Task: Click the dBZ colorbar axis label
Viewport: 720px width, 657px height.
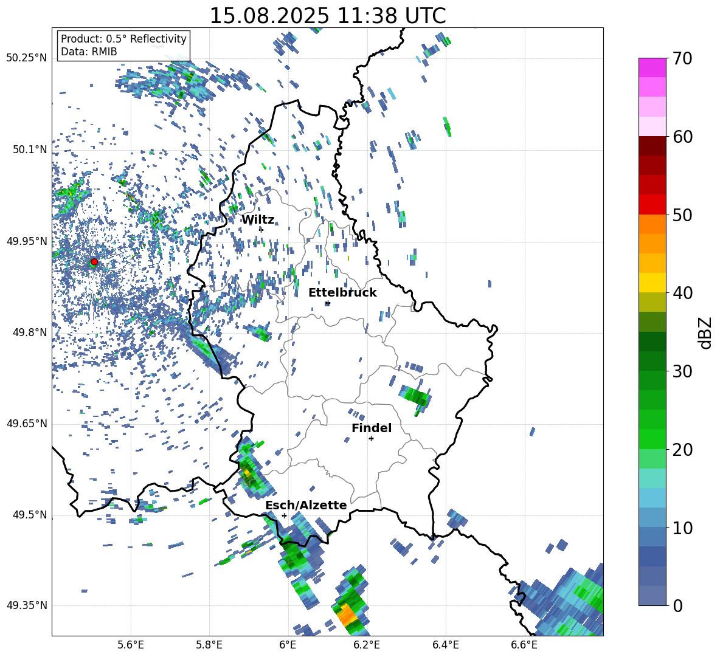Action: 705,332
